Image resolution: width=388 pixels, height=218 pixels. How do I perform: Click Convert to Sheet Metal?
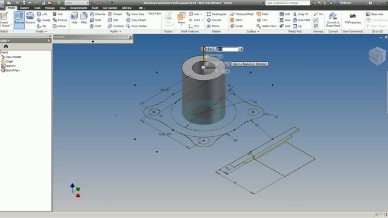pos(333,19)
